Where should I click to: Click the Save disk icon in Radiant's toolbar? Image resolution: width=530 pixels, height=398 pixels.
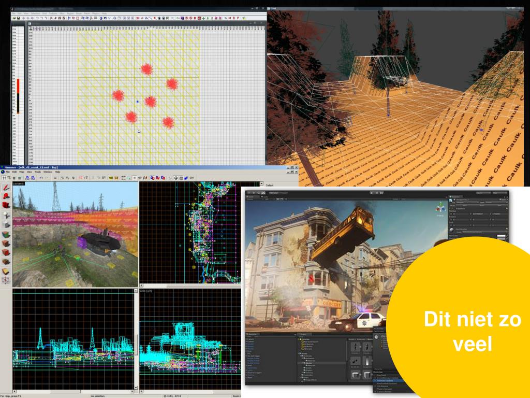19,18
